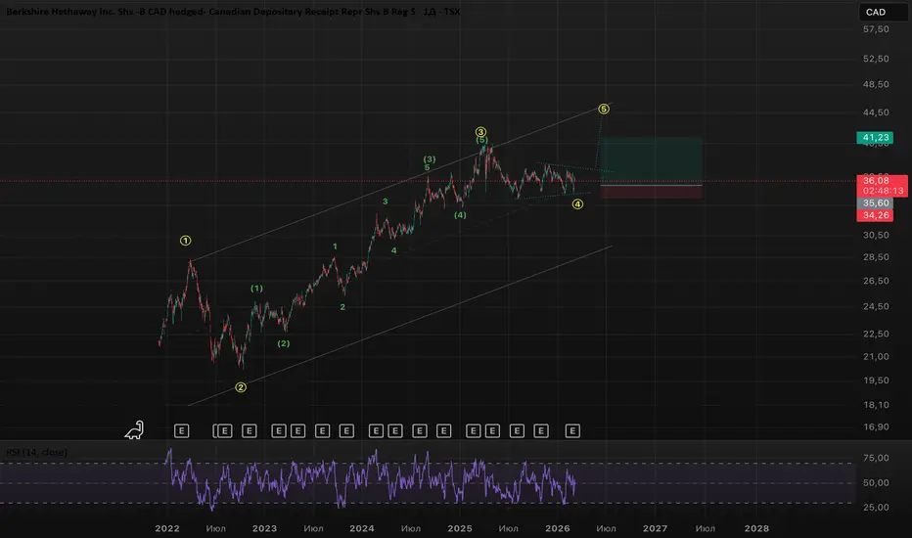Select the green (3) sub-wave label
Viewport: 912px width, 538px height.
(430, 158)
